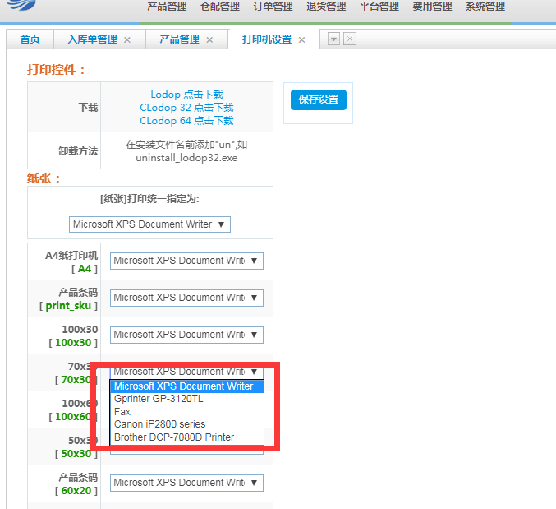Close the 入库单管理 tab
Screen dimensions: 556x509
(127, 39)
